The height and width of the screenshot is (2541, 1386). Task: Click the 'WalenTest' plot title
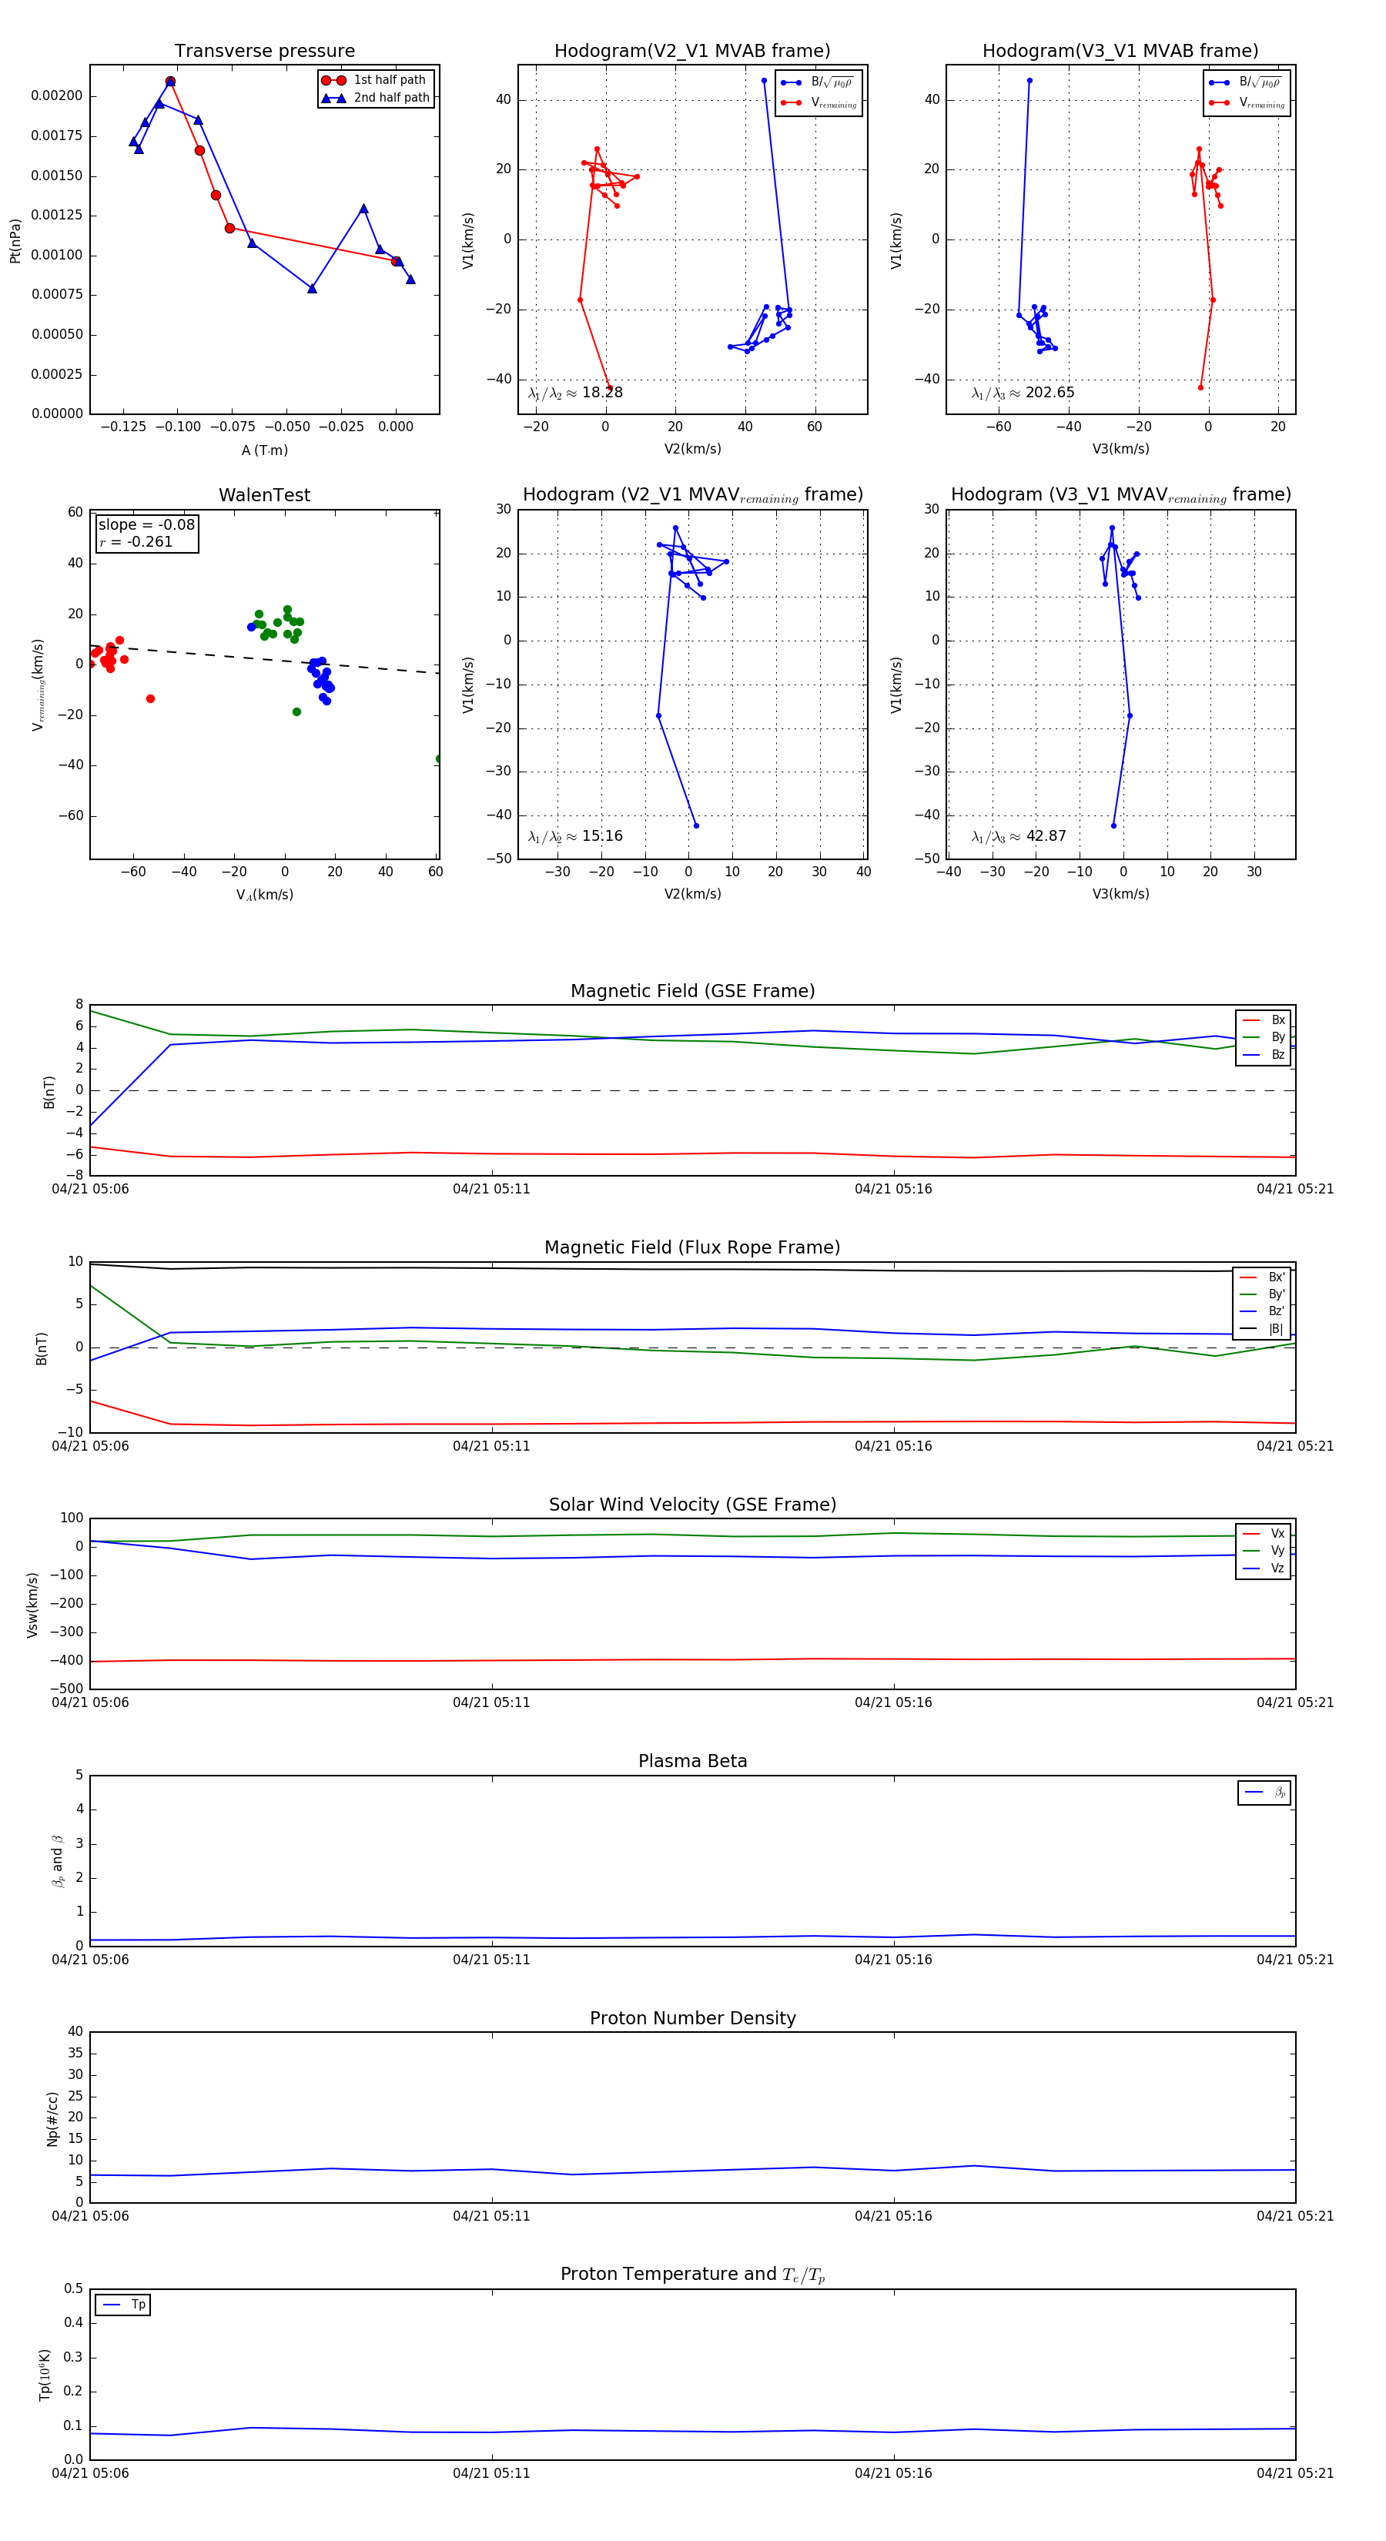(x=264, y=495)
